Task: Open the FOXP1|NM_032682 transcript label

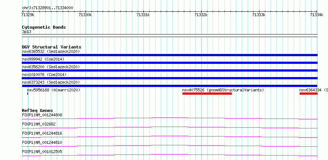Action: [39, 124]
